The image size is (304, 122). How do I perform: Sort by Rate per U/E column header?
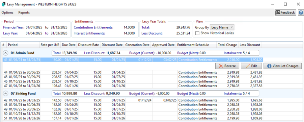(x=50, y=45)
